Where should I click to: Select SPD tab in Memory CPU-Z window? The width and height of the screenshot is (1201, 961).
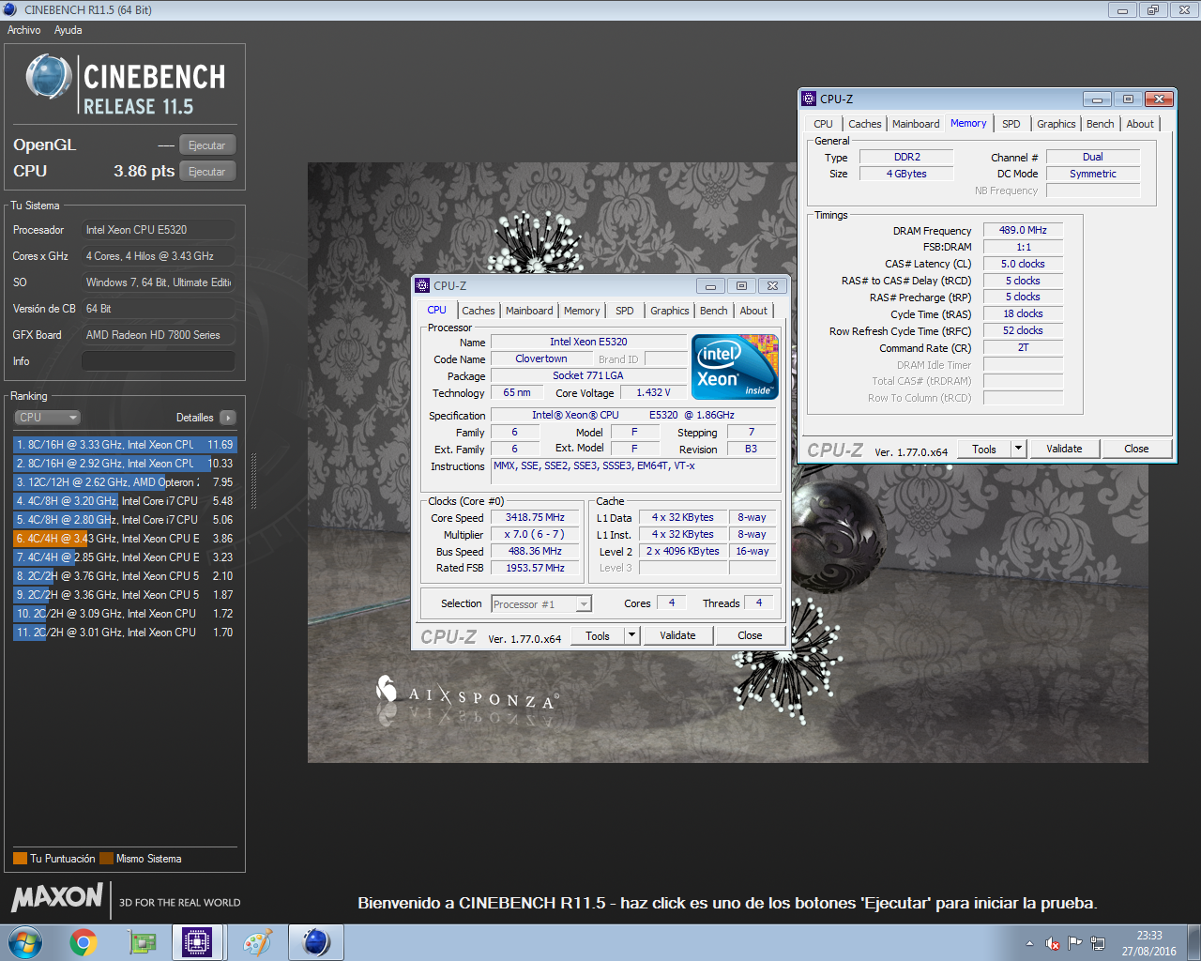1011,124
